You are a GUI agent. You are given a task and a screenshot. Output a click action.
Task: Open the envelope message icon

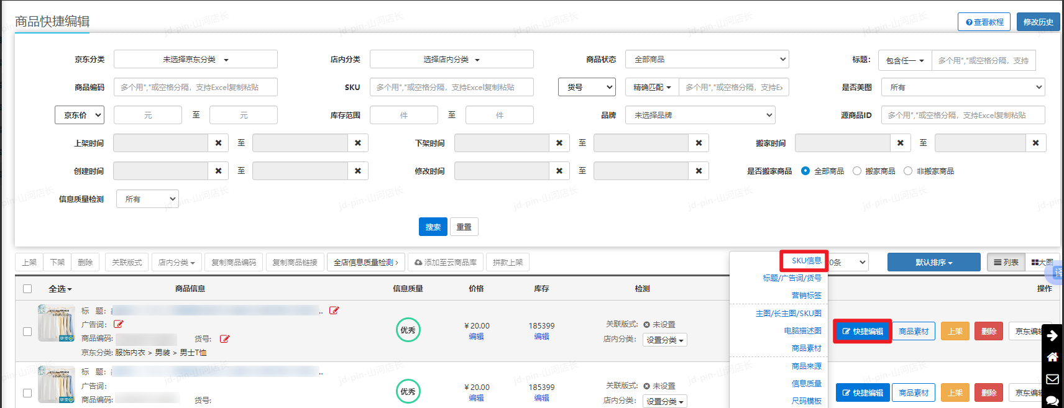[1052, 379]
